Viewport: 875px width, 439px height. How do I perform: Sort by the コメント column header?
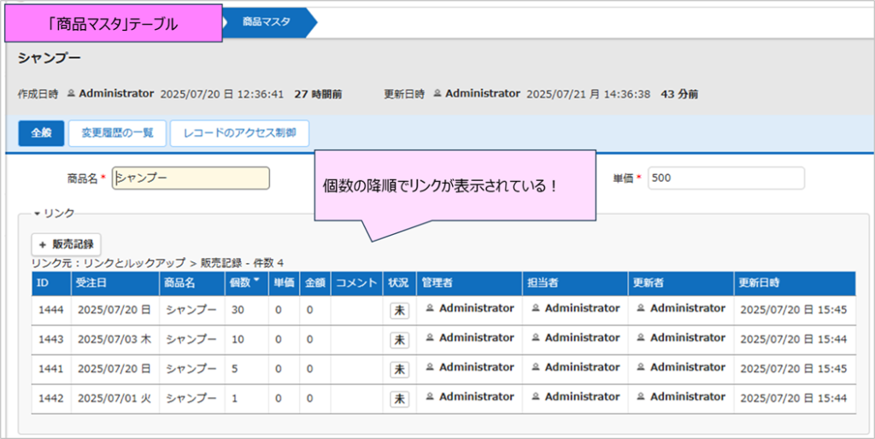(x=357, y=284)
